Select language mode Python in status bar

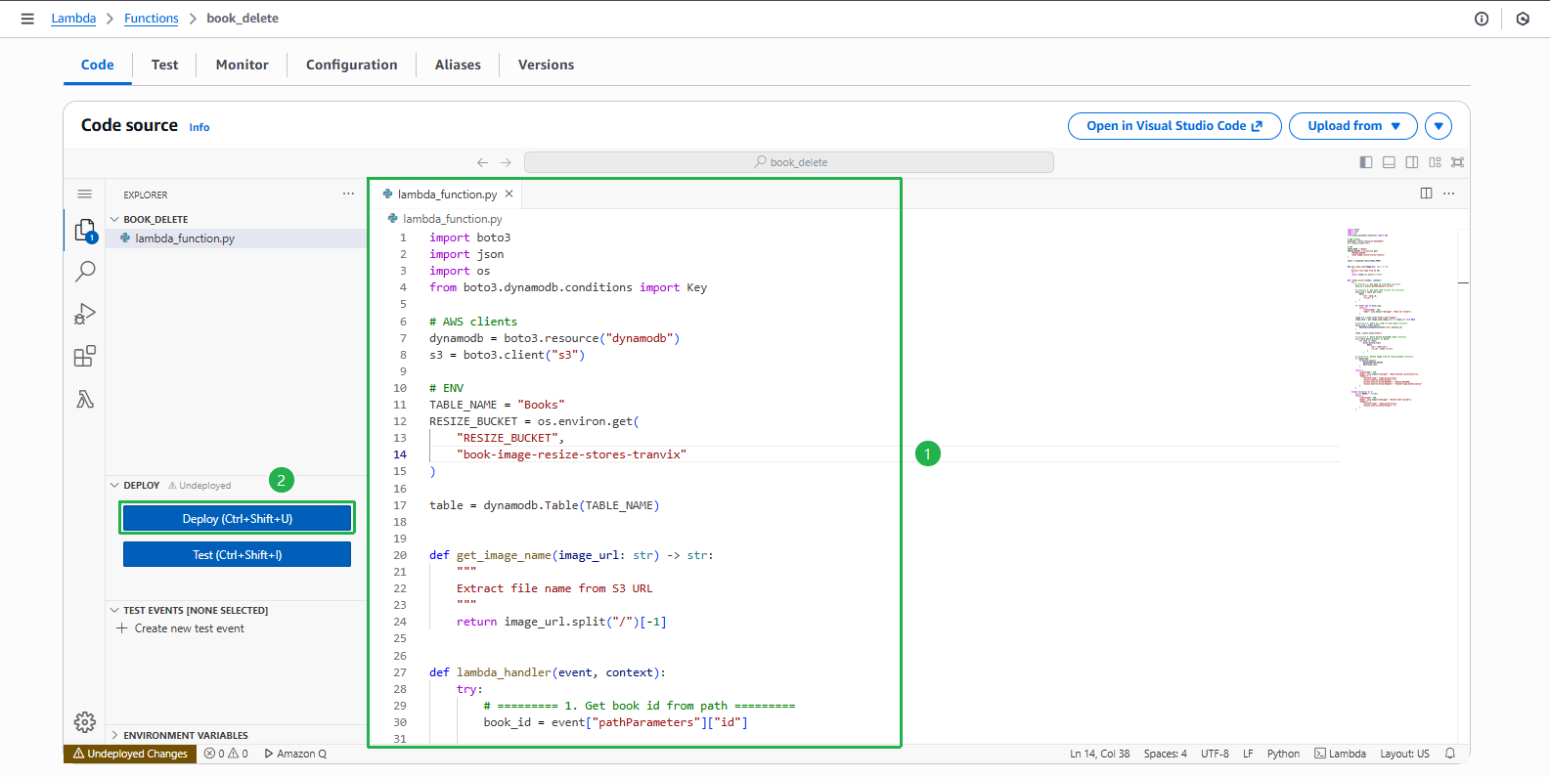pyautogui.click(x=1283, y=754)
